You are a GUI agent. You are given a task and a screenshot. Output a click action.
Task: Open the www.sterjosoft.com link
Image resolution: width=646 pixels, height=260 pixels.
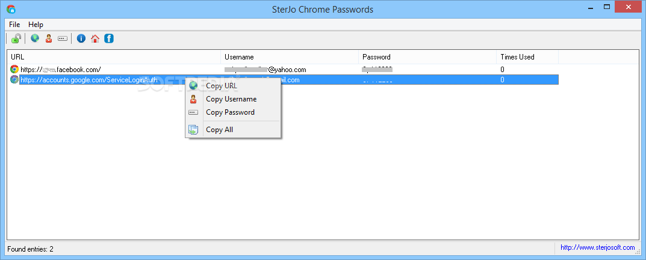598,247
